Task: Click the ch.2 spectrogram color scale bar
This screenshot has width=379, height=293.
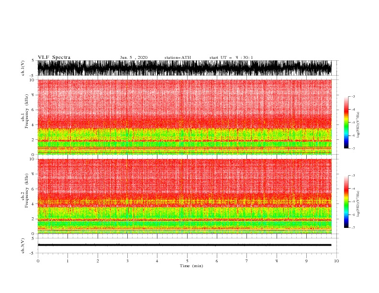Action: pyautogui.click(x=346, y=202)
